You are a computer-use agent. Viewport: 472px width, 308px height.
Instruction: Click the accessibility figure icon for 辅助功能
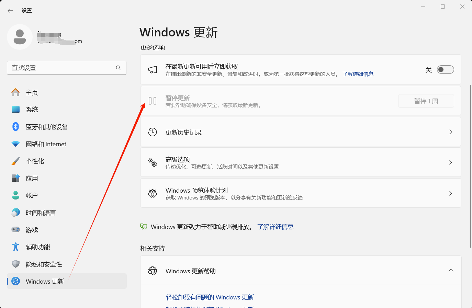(x=15, y=247)
